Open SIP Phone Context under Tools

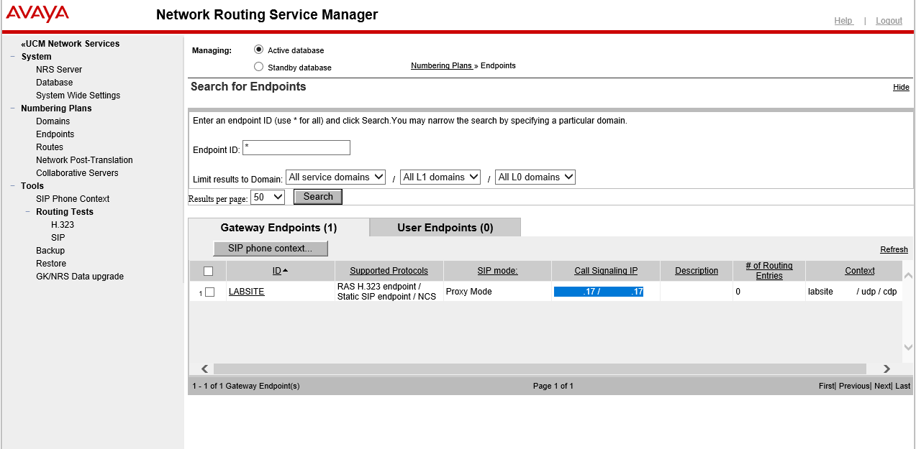[73, 199]
